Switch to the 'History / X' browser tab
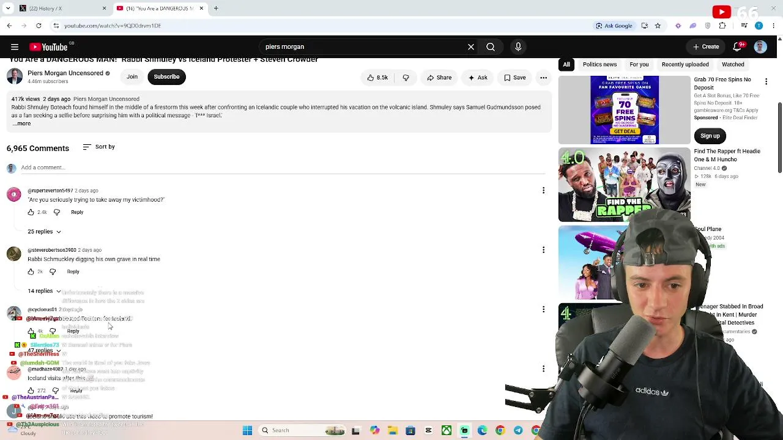 tap(61, 9)
